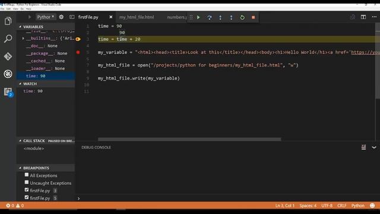Stop the debug session
This screenshot has width=380, height=214.
pyautogui.click(x=254, y=17)
